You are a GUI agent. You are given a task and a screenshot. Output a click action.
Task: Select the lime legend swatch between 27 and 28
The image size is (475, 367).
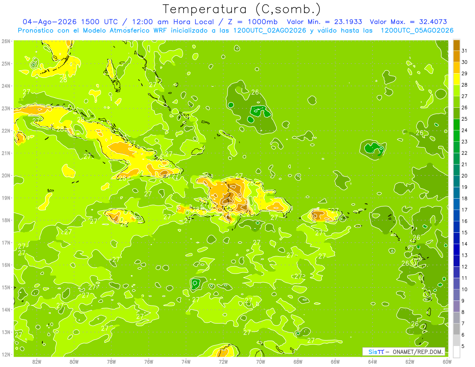click(x=456, y=90)
